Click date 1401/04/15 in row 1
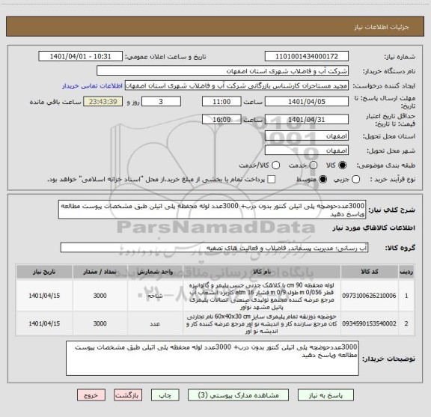Screen dimensions: 431x417 point(44,296)
